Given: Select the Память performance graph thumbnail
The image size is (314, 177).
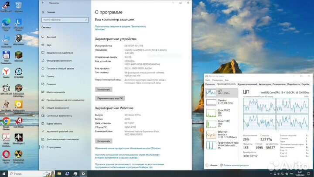Looking at the screenshot, I should coord(222,102).
